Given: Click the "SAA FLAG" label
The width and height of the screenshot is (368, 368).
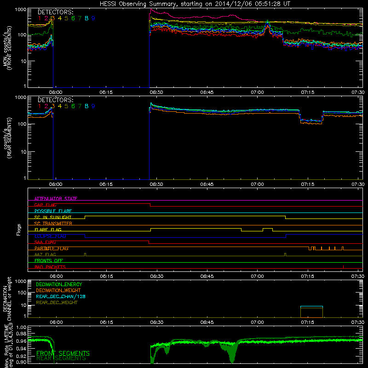Looking at the screenshot, I should (x=45, y=242).
